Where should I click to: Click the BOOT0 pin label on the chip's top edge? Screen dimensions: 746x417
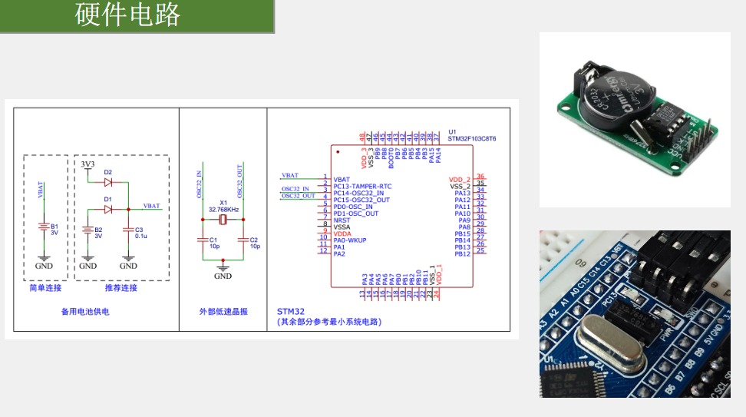tap(391, 158)
